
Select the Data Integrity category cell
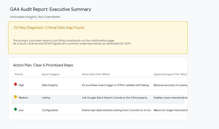coord(50,85)
